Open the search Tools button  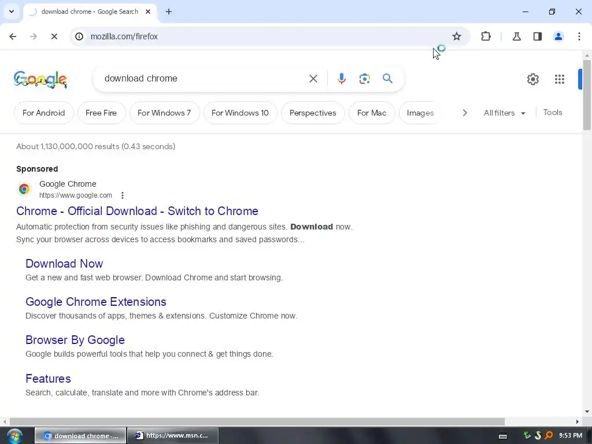click(x=552, y=113)
